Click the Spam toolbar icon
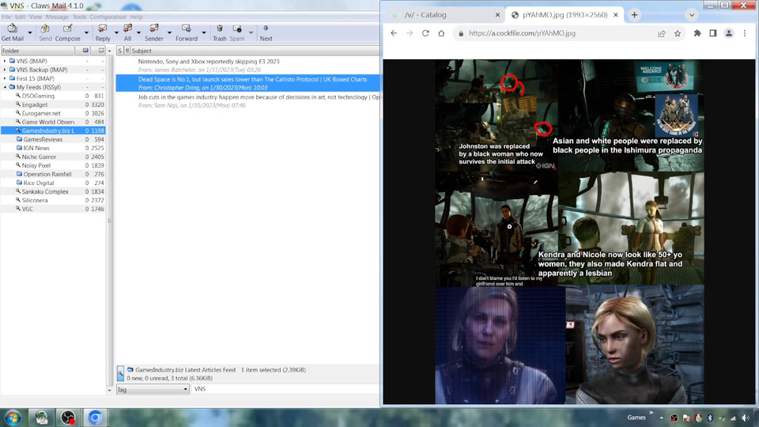Viewport: 759px width, 427px height. coord(236,32)
